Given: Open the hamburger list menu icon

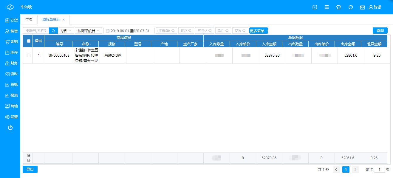Looking at the screenshot, I should click(327, 7).
